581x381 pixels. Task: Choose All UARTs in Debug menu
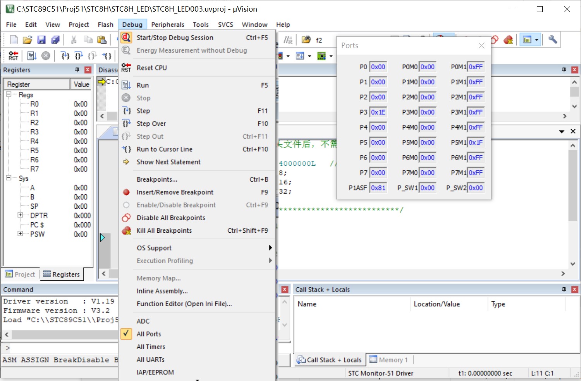pos(197,359)
